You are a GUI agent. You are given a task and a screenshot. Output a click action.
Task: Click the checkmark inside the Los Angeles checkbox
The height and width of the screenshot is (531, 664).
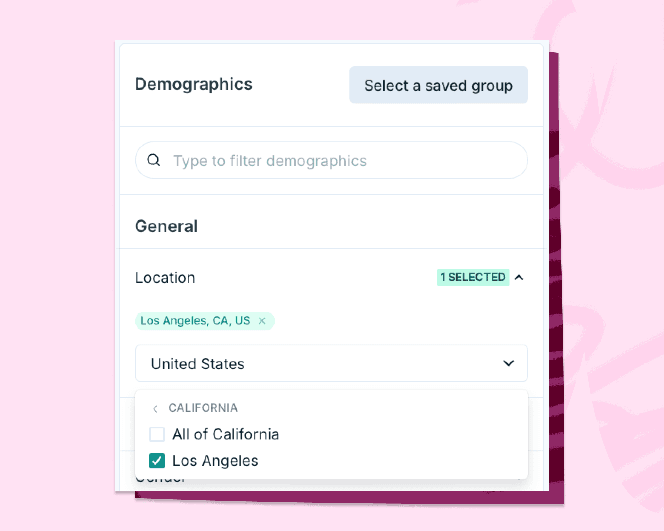[x=157, y=461]
